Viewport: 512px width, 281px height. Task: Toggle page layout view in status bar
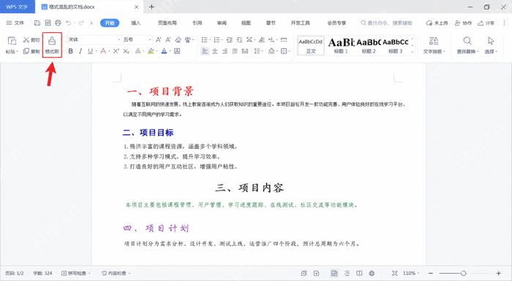coord(334,273)
